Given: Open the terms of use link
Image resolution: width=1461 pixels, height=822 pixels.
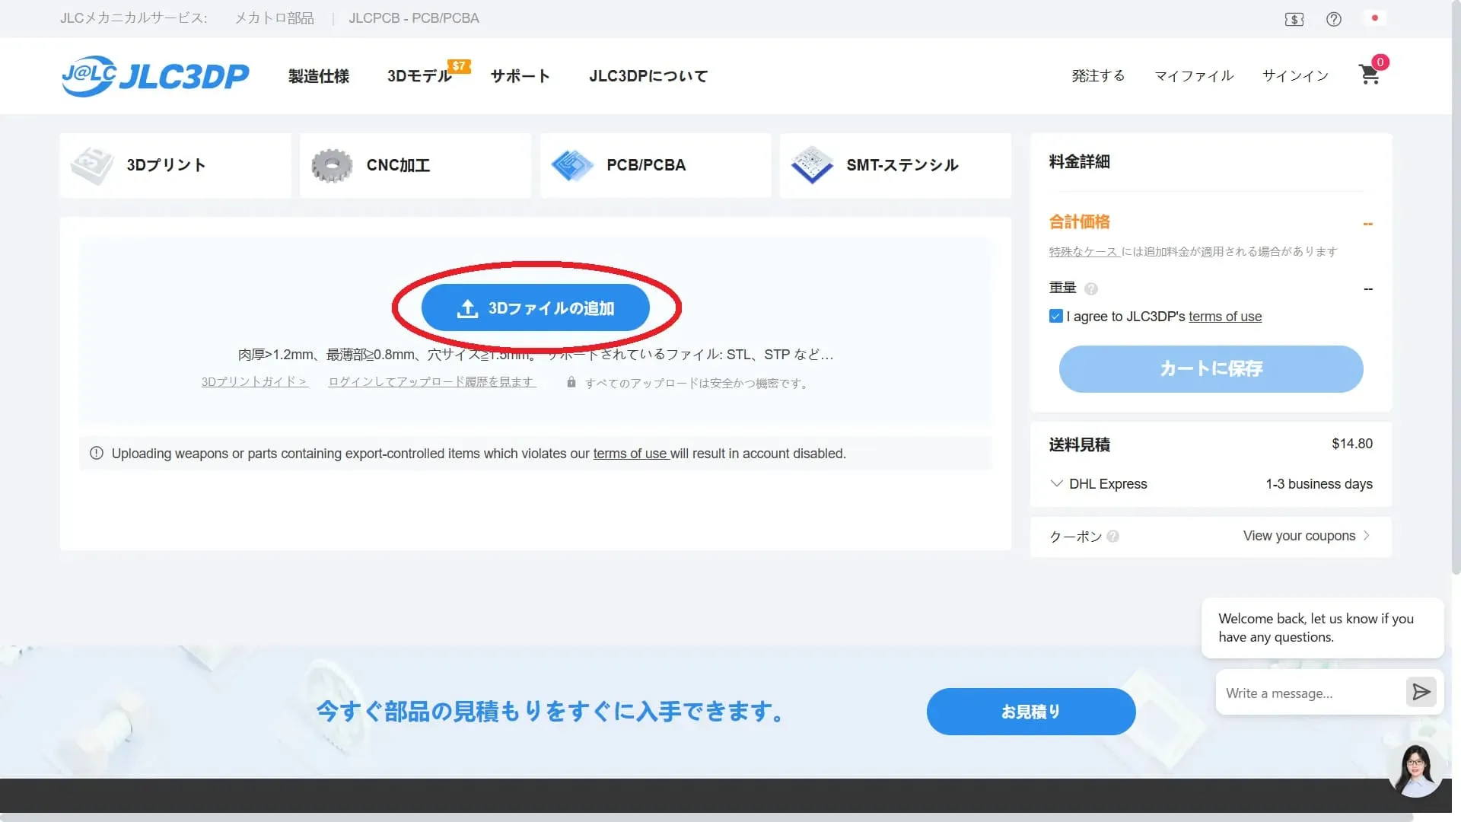Looking at the screenshot, I should tap(1225, 317).
